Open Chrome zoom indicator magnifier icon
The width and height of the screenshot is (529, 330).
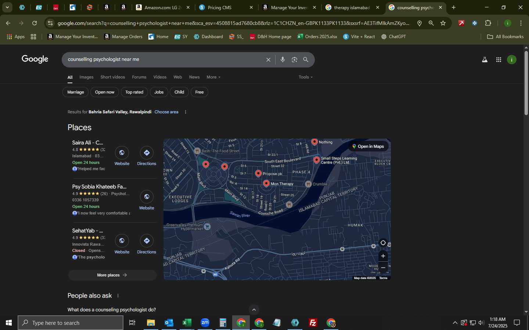pos(431,23)
